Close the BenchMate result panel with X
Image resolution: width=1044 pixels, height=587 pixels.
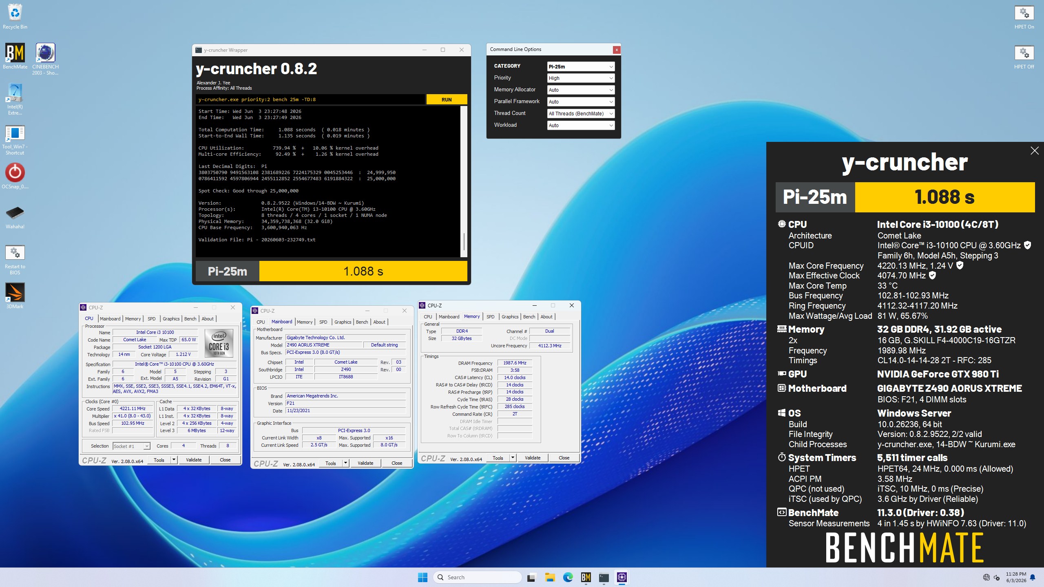pyautogui.click(x=1035, y=151)
